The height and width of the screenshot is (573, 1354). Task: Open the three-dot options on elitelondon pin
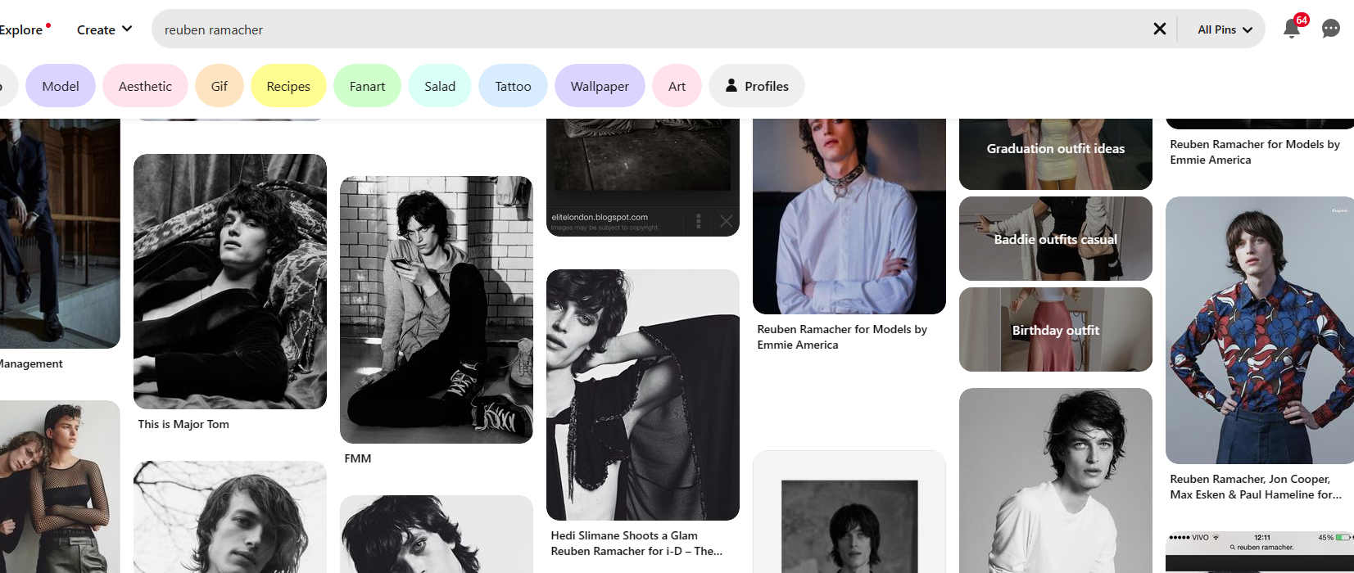point(699,221)
